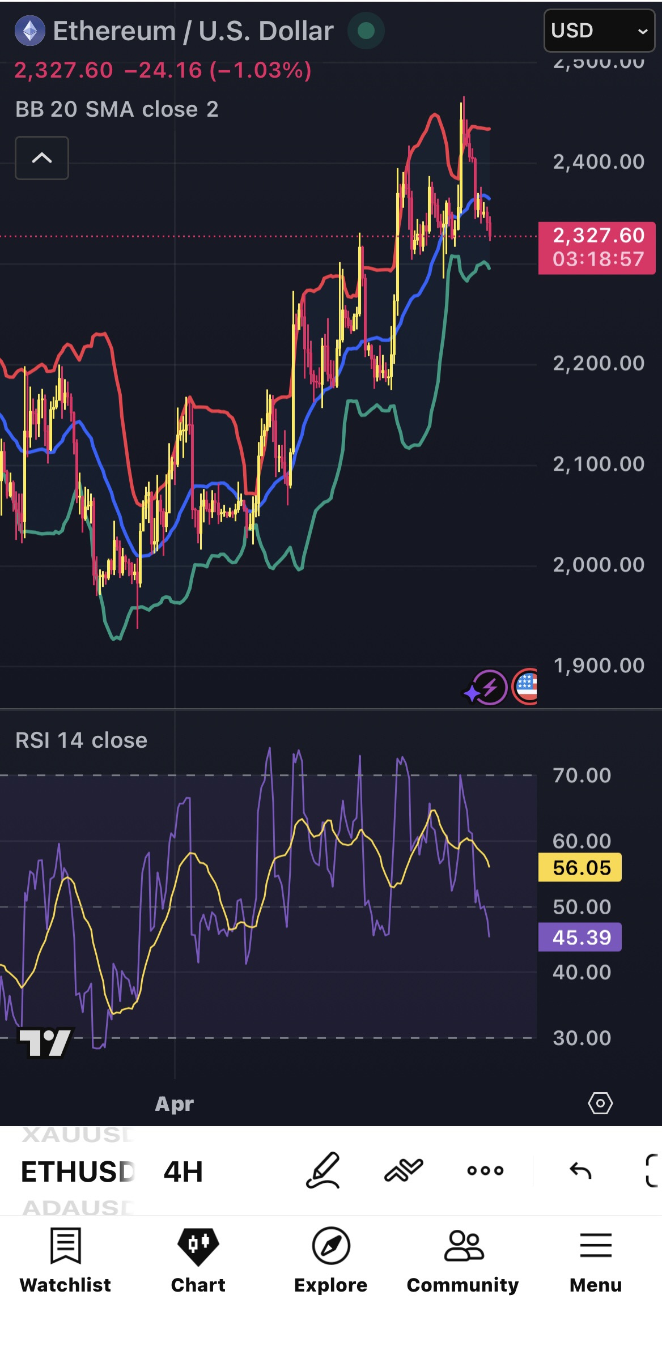Select the BB 20 SMA close indicator label
The width and height of the screenshot is (662, 1355).
[117, 109]
